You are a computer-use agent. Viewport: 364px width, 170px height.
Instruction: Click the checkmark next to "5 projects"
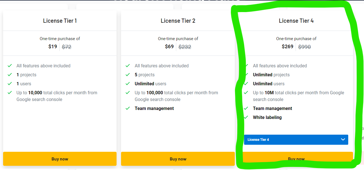(128, 75)
